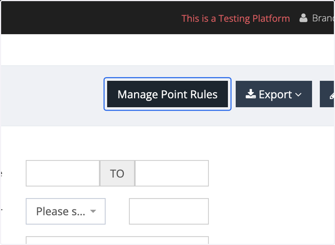The height and width of the screenshot is (245, 335).
Task: Open the Export dropdown menu
Action: 274,94
